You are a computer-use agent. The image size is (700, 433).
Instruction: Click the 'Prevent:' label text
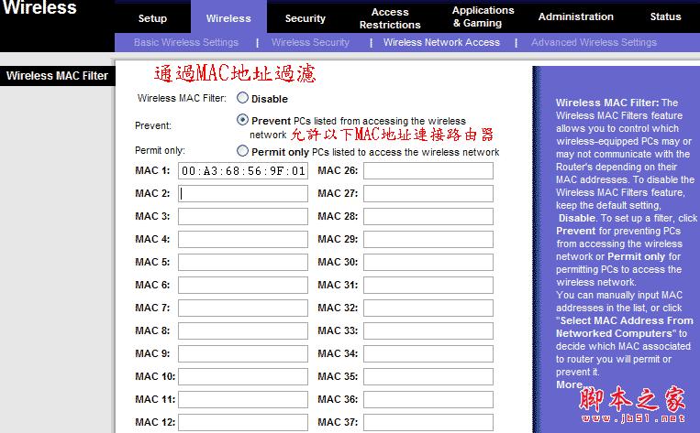click(x=153, y=125)
